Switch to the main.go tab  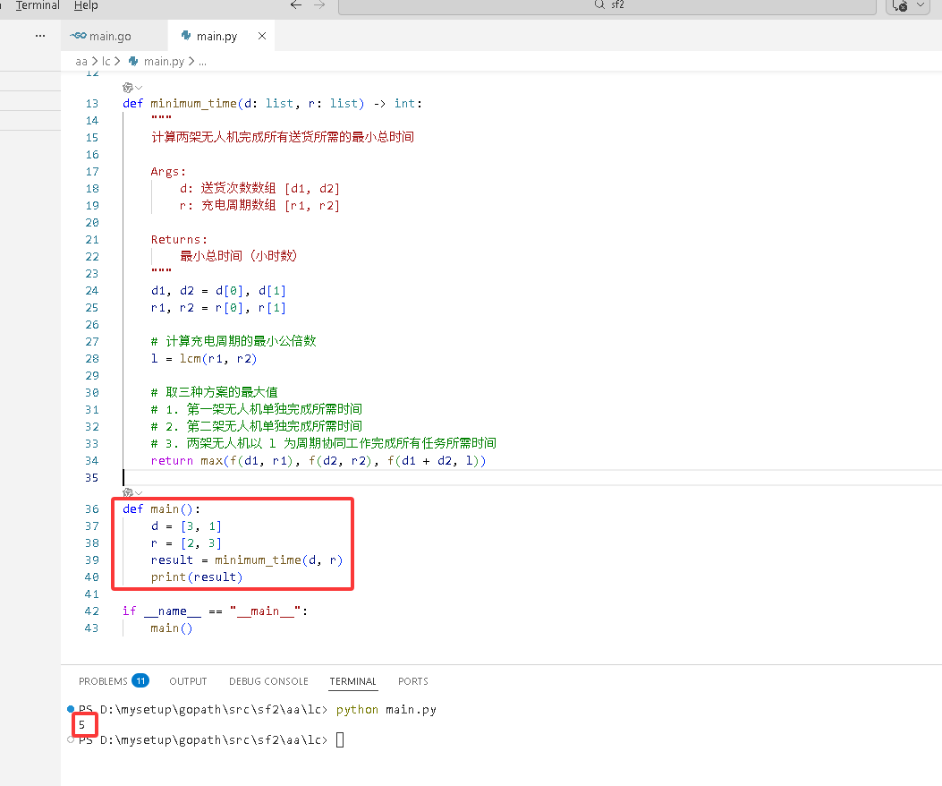[115, 36]
